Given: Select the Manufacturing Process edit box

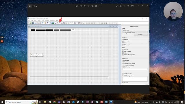Looking at the screenshot, I should [x=37, y=55].
